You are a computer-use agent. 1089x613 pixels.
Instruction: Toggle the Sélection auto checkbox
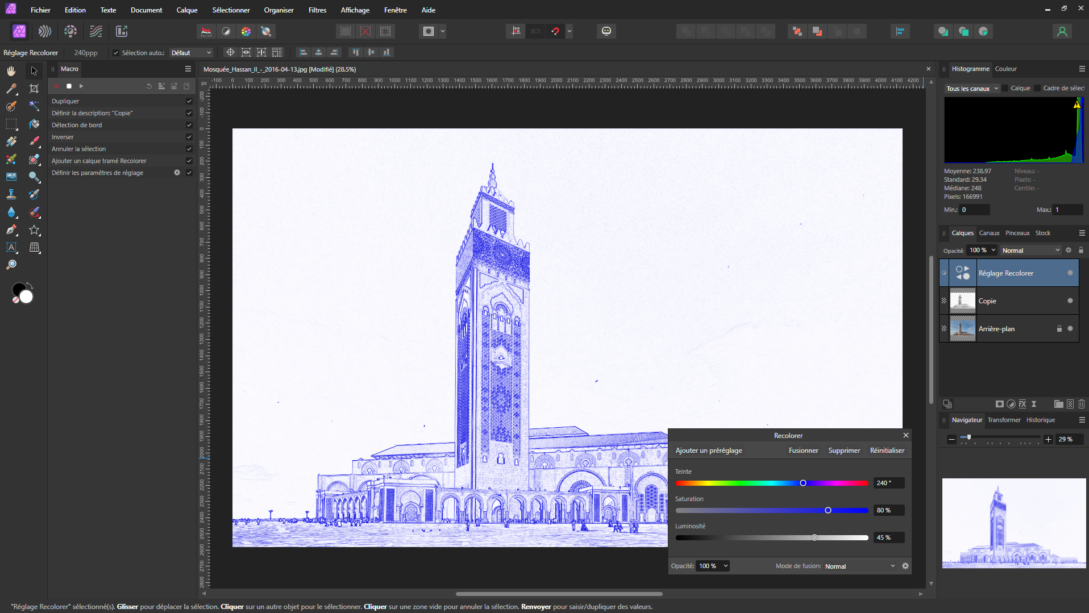116,53
